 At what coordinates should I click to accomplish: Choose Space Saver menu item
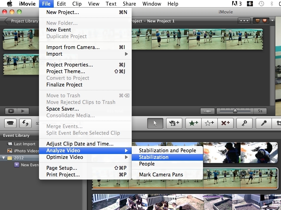85,109
